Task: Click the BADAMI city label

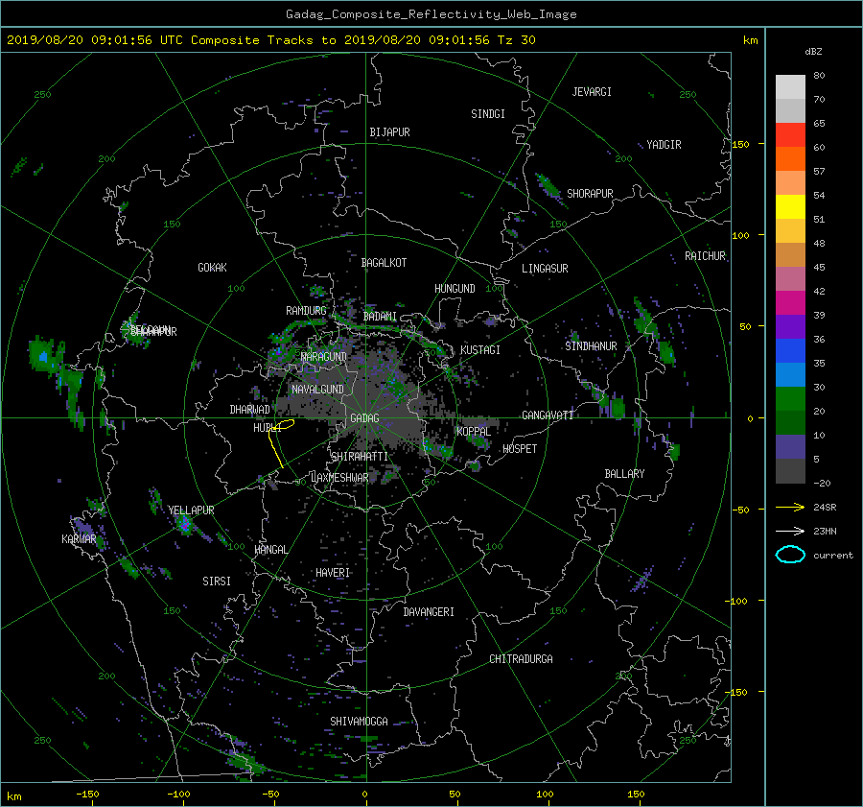Action: (380, 317)
